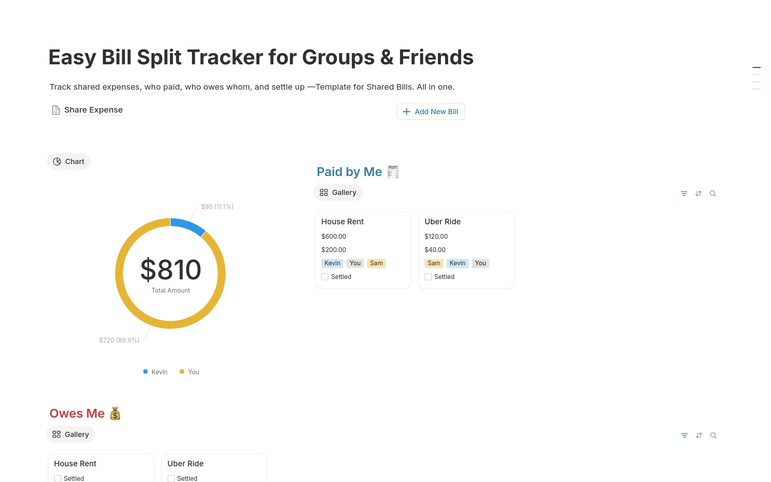
Task: Check Settled on Paid by Me House Rent
Action: (x=325, y=277)
